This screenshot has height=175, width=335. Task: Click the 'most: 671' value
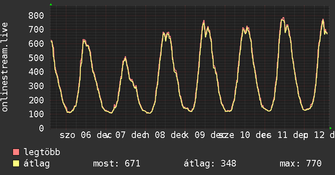[117, 164]
